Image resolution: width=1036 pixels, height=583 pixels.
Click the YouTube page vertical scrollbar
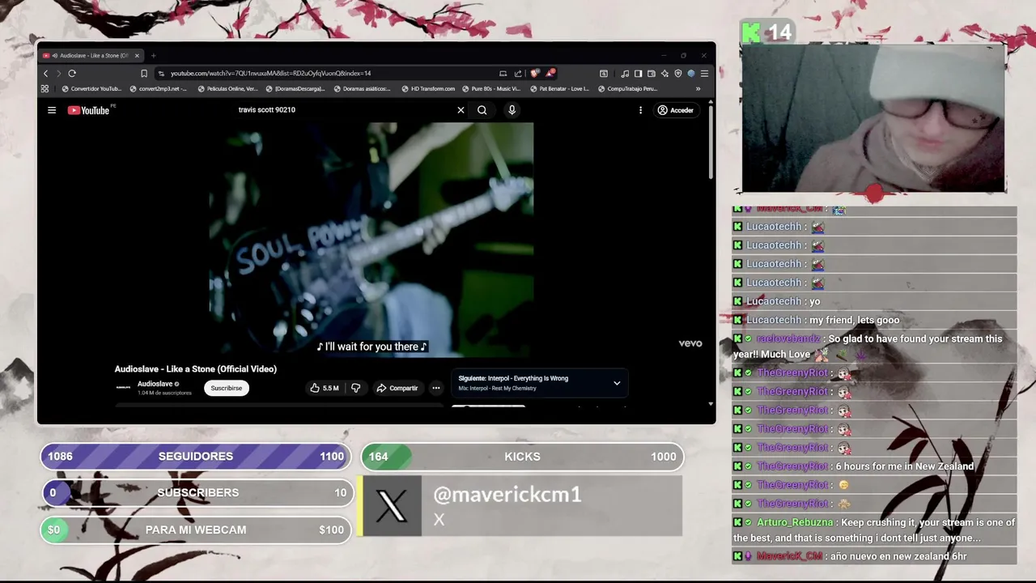coord(711,142)
